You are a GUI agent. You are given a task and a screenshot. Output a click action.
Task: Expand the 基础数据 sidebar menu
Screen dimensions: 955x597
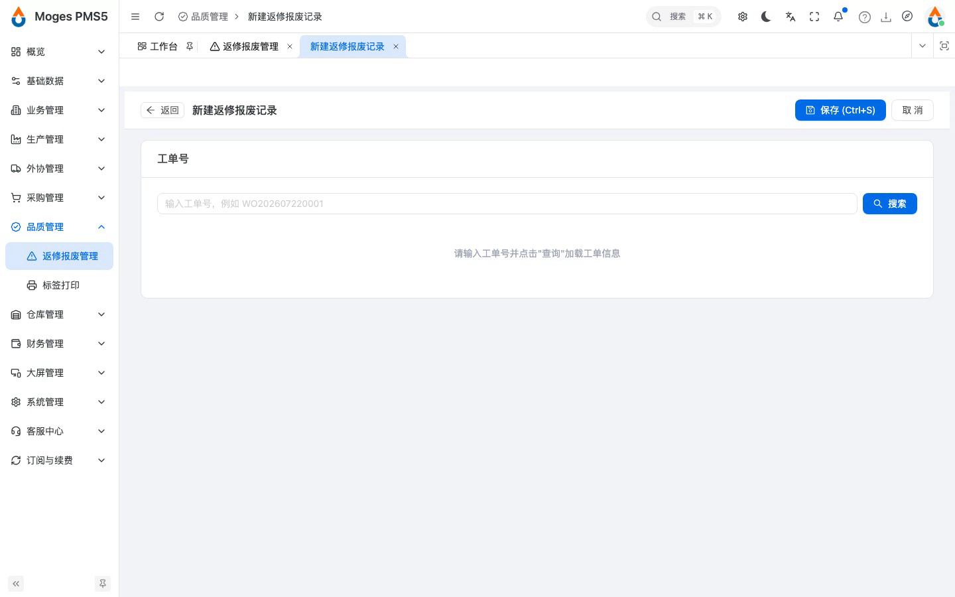point(59,81)
